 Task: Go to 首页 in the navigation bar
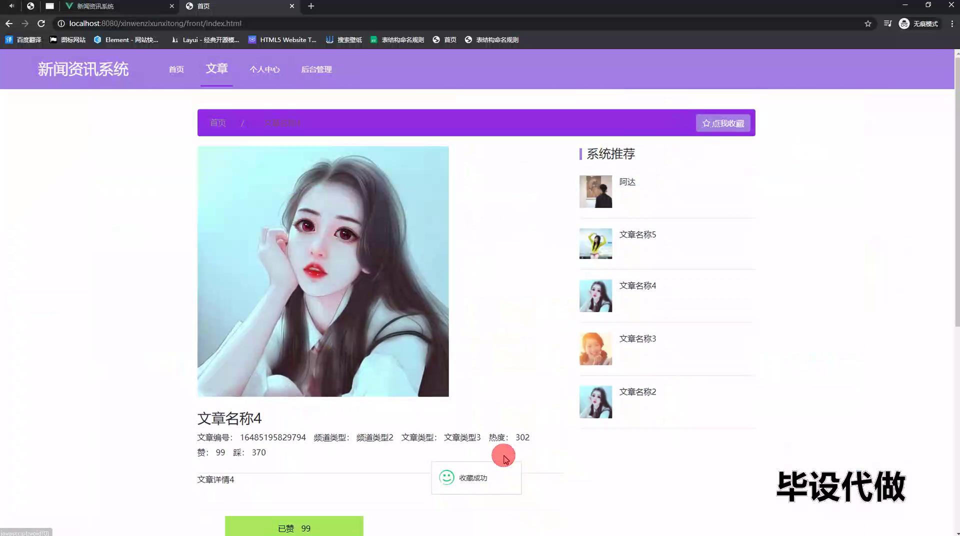(x=176, y=69)
